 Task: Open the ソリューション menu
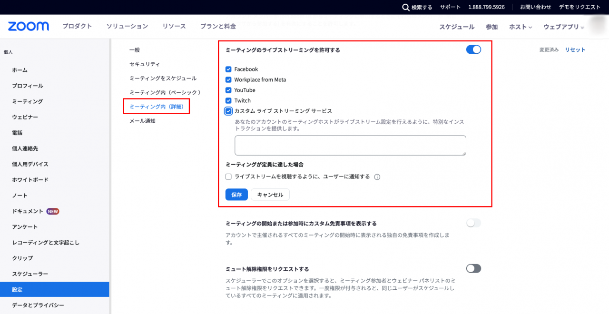(127, 26)
